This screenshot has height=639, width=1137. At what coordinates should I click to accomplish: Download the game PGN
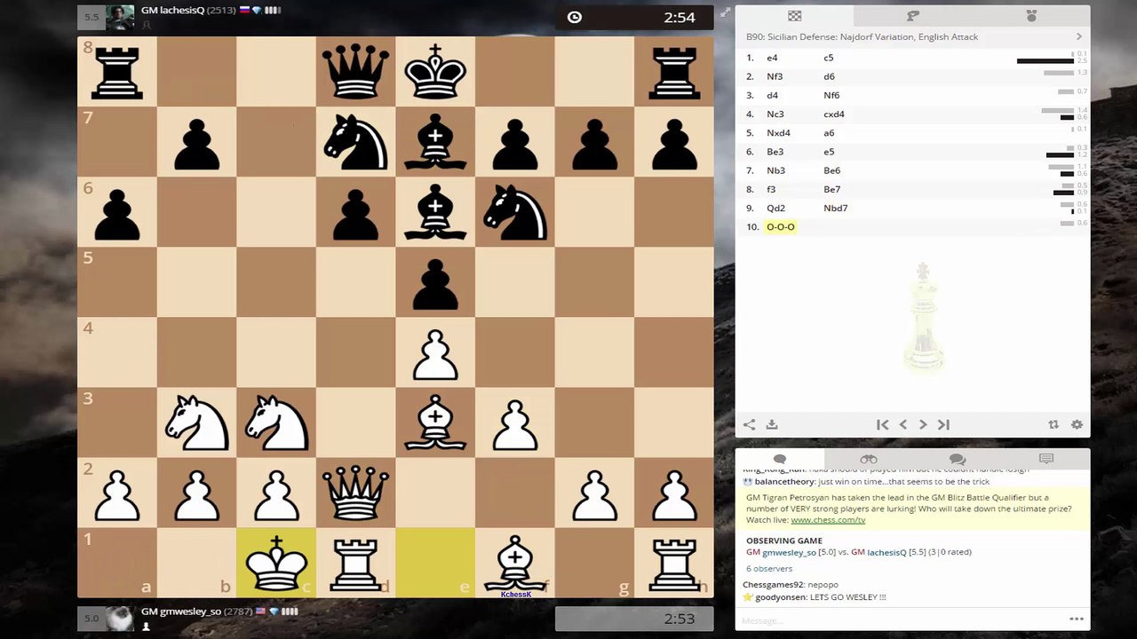tap(772, 425)
